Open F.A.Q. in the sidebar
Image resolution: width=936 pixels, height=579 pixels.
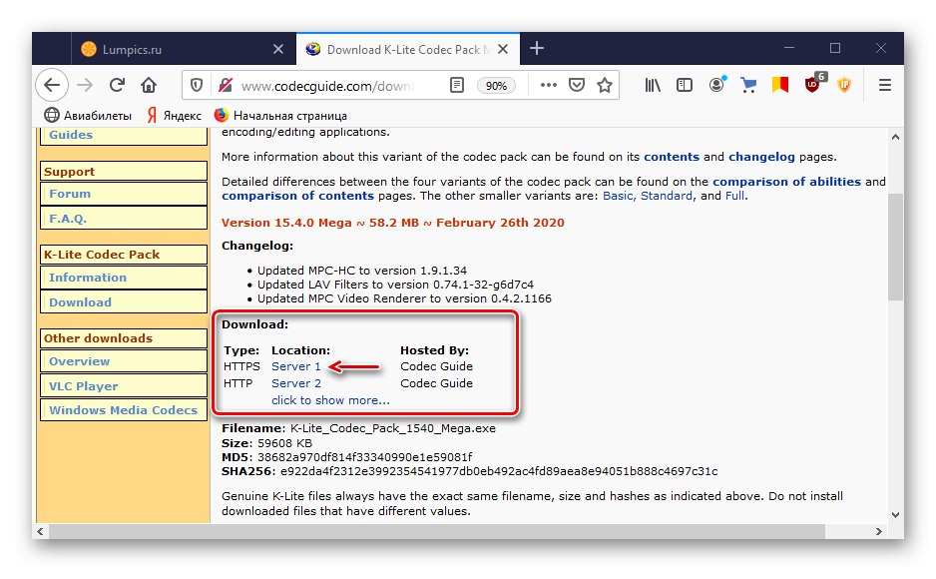coord(124,219)
